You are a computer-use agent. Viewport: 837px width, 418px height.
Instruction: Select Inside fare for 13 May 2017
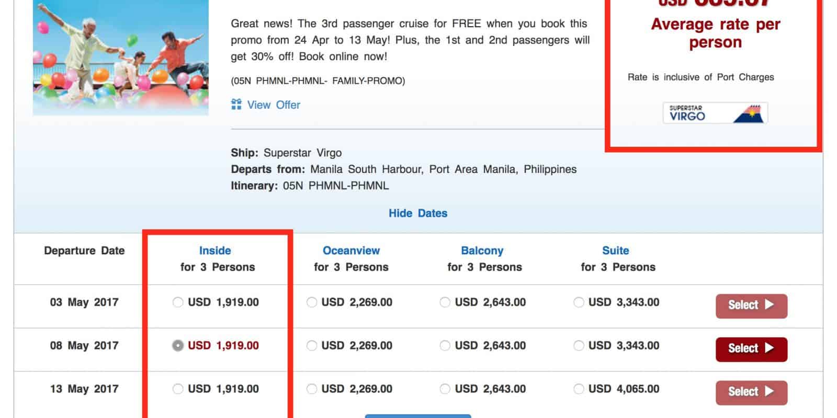pos(178,389)
